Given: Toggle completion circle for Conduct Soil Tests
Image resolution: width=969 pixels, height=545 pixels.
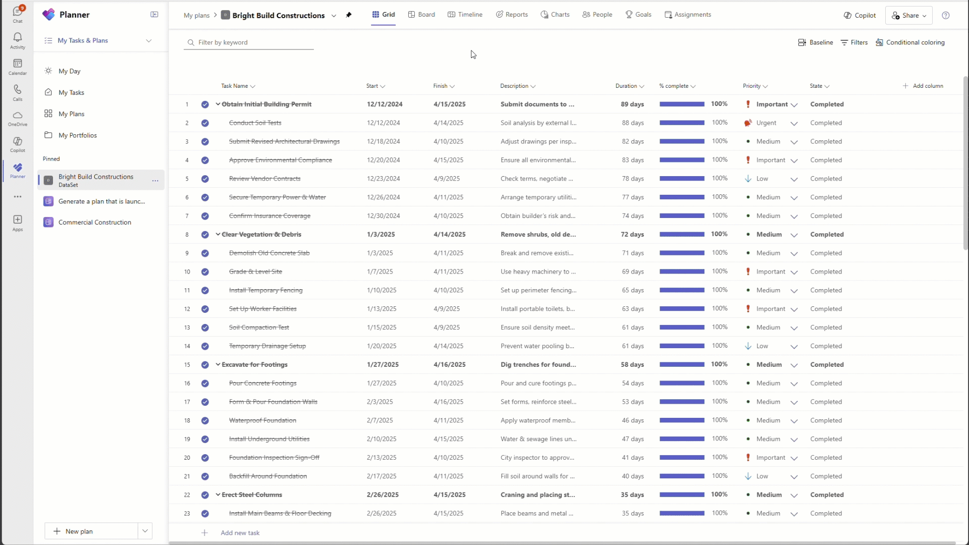Looking at the screenshot, I should (x=205, y=123).
